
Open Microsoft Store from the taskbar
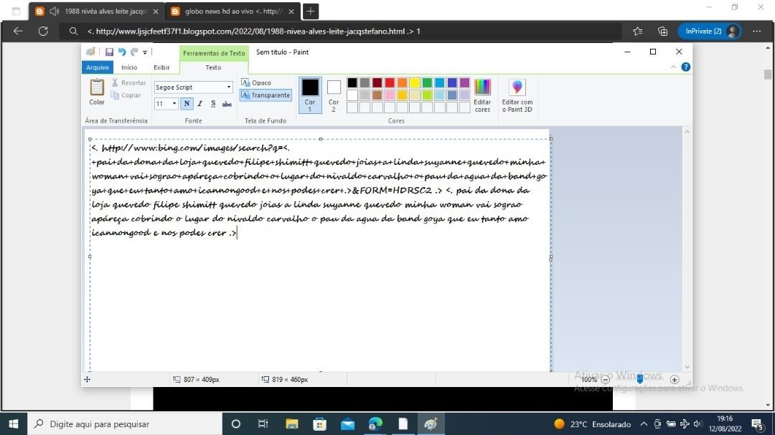point(320,424)
